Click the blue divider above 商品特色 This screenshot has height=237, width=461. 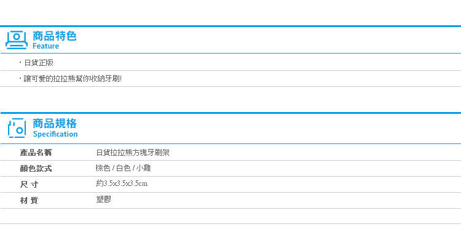[x=230, y=26]
